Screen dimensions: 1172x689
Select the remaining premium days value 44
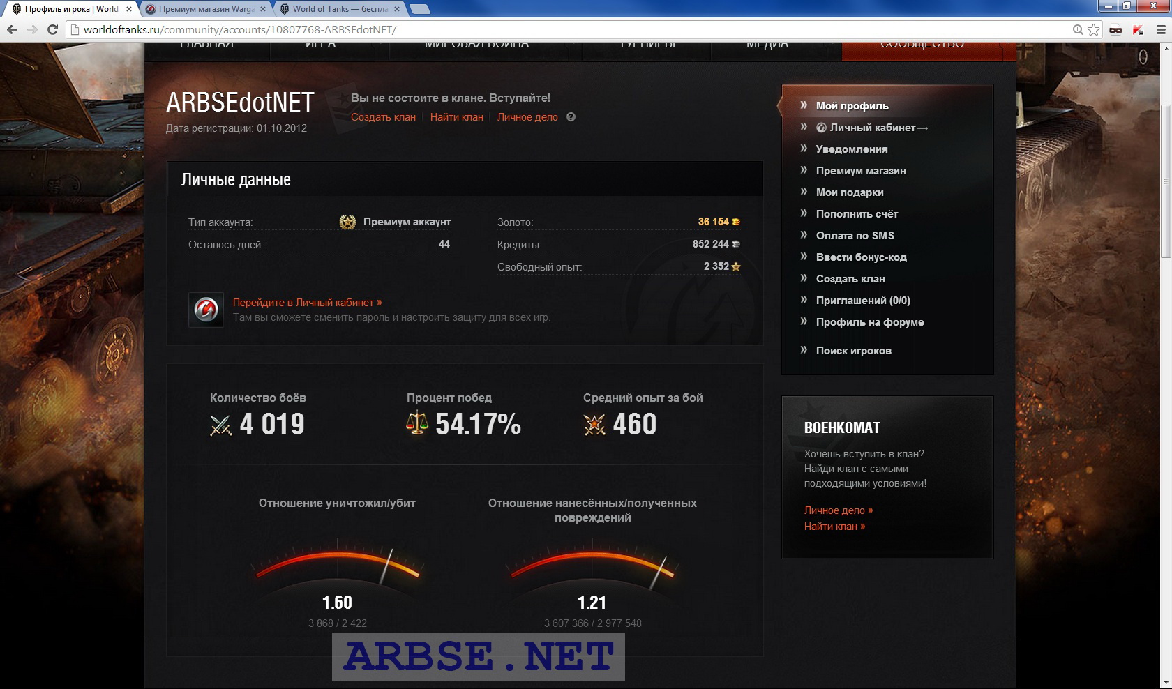click(444, 244)
